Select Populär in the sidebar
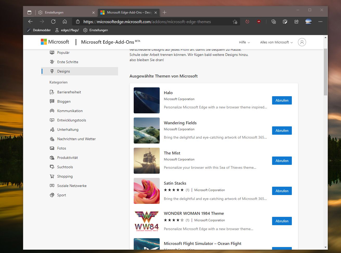Viewport: 341px width, 253px height. [80, 53]
